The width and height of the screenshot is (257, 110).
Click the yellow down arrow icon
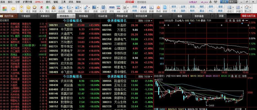click(x=21, y=11)
